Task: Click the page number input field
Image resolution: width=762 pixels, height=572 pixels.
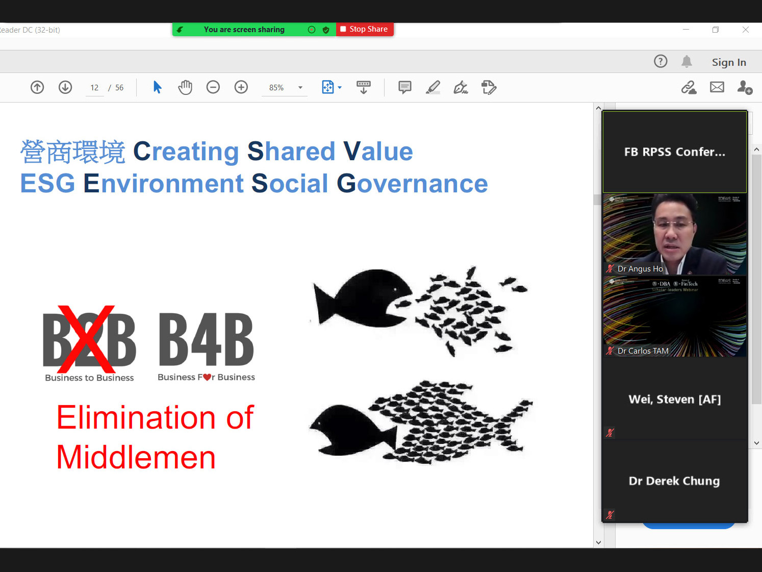Action: pyautogui.click(x=94, y=87)
